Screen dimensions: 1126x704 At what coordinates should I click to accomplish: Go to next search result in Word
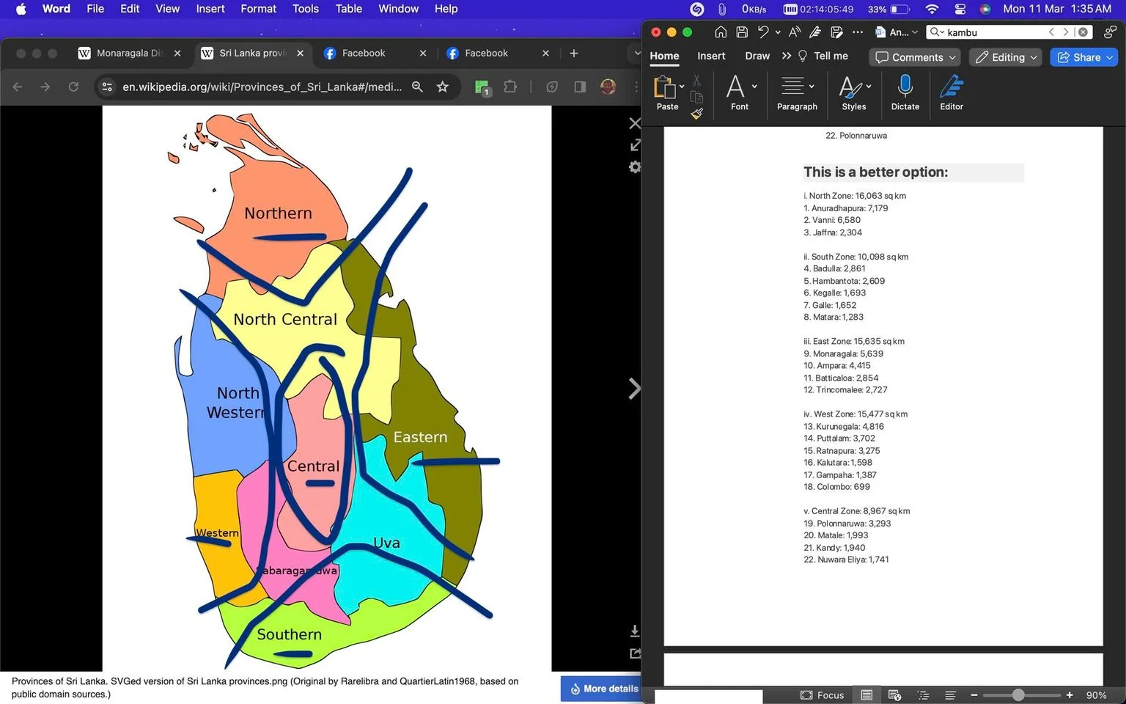click(x=1066, y=32)
